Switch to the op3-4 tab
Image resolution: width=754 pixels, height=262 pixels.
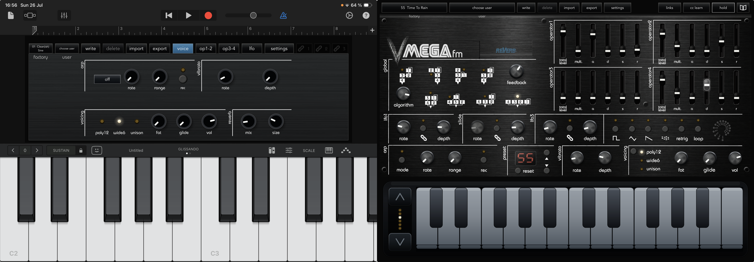click(229, 48)
